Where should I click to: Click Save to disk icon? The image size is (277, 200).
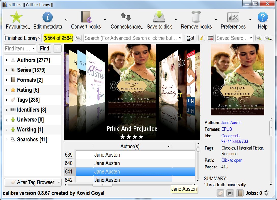(159, 17)
